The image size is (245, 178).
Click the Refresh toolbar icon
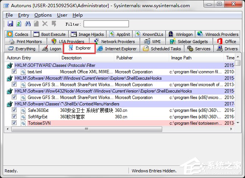click(x=19, y=24)
